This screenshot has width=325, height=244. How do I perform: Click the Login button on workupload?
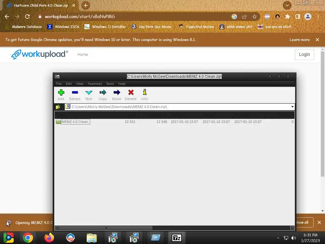point(304,55)
